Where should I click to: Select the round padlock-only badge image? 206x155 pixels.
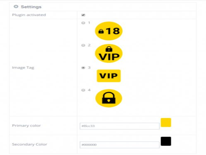tap(109, 98)
